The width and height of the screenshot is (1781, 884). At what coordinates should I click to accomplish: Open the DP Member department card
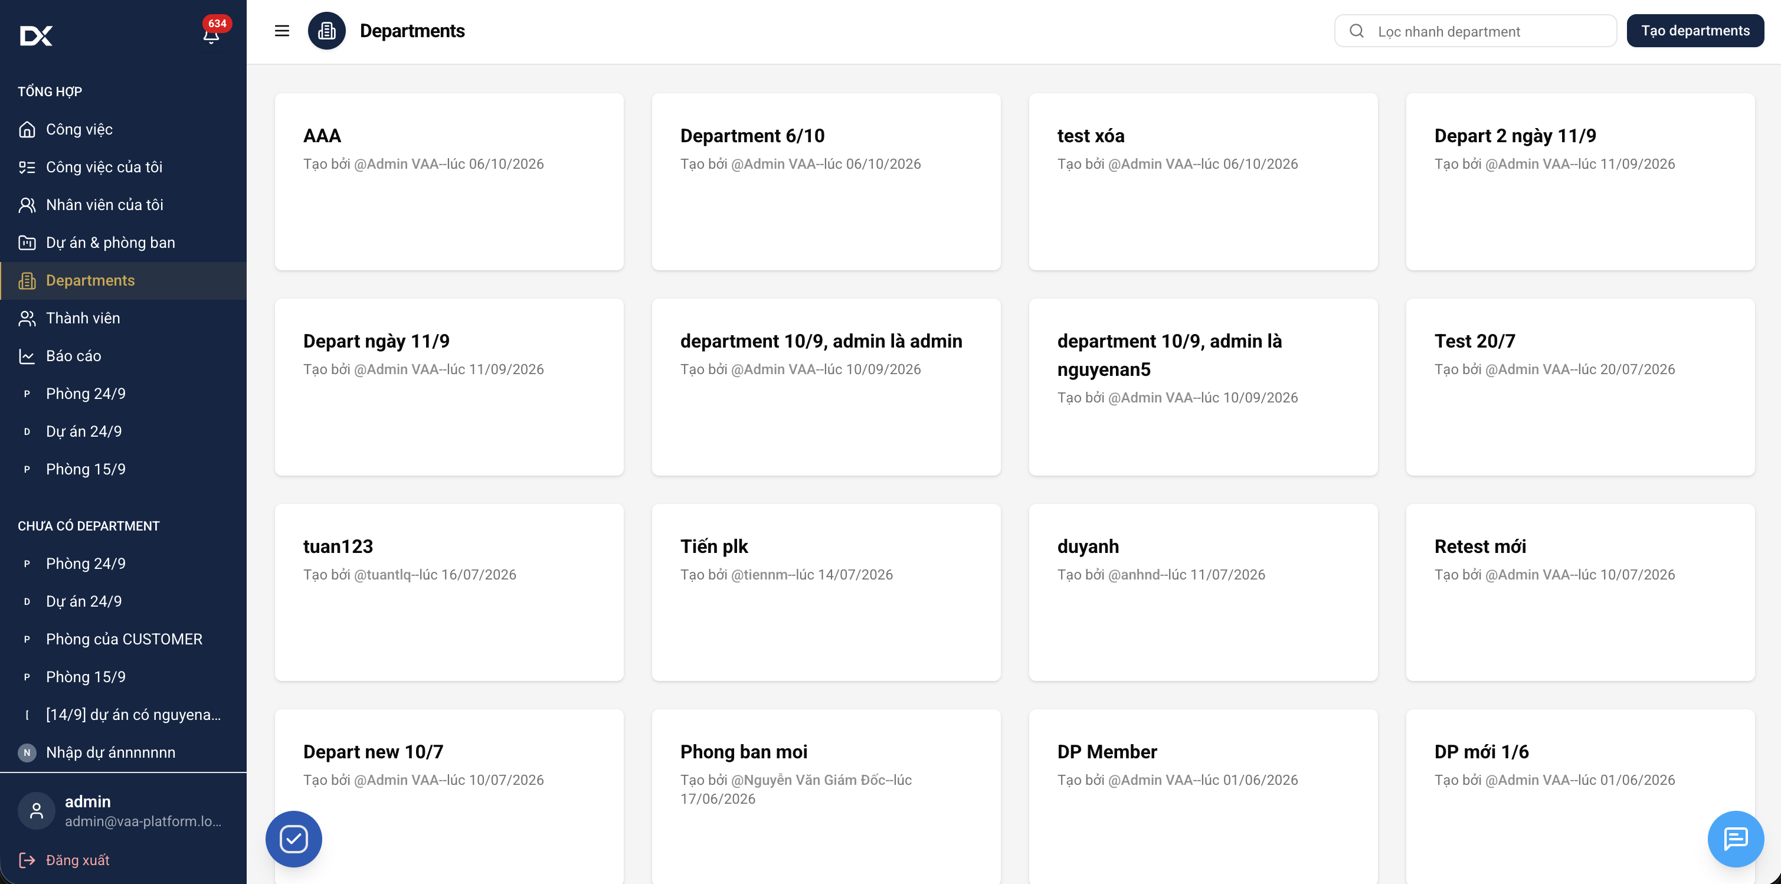1203,797
